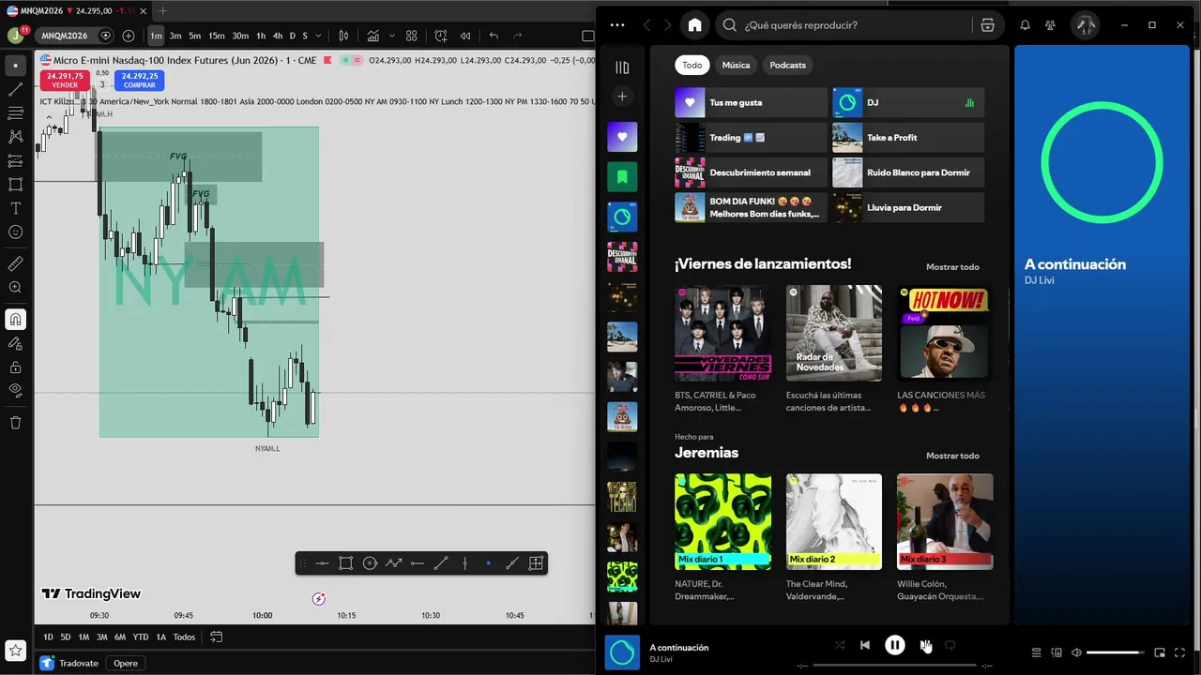Select the ruler measure tool in TradingView
This screenshot has width=1201, height=675.
pos(15,264)
